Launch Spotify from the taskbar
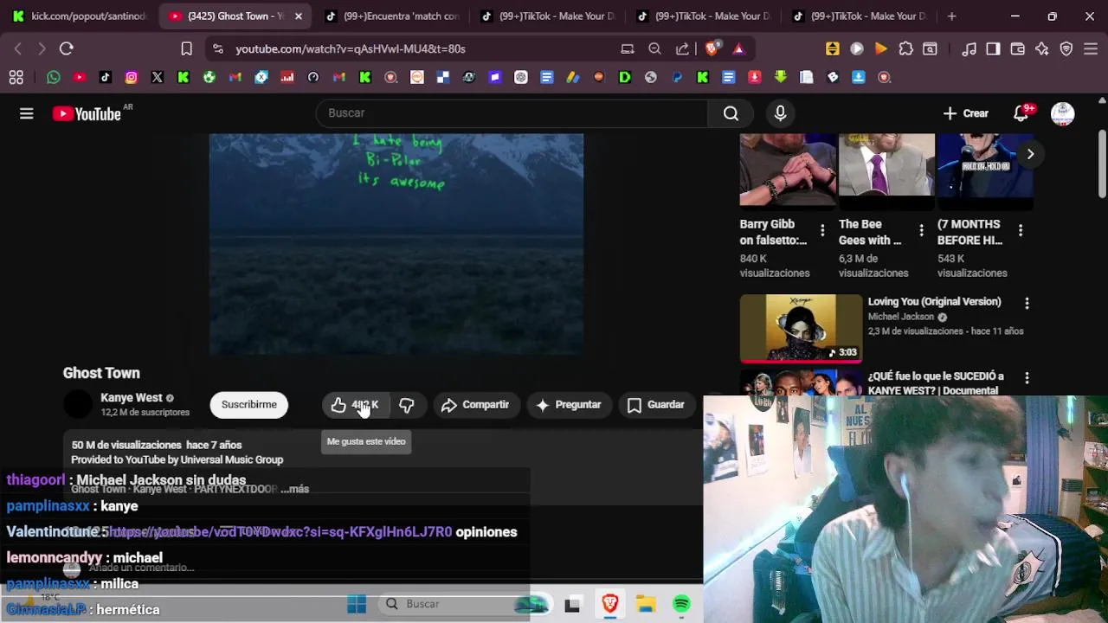 pos(682,604)
